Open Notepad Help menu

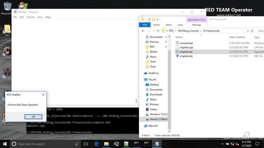click(48, 17)
